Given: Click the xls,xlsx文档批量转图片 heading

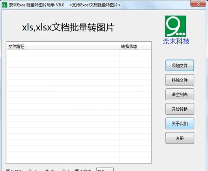Looking at the screenshot, I should (x=68, y=28).
